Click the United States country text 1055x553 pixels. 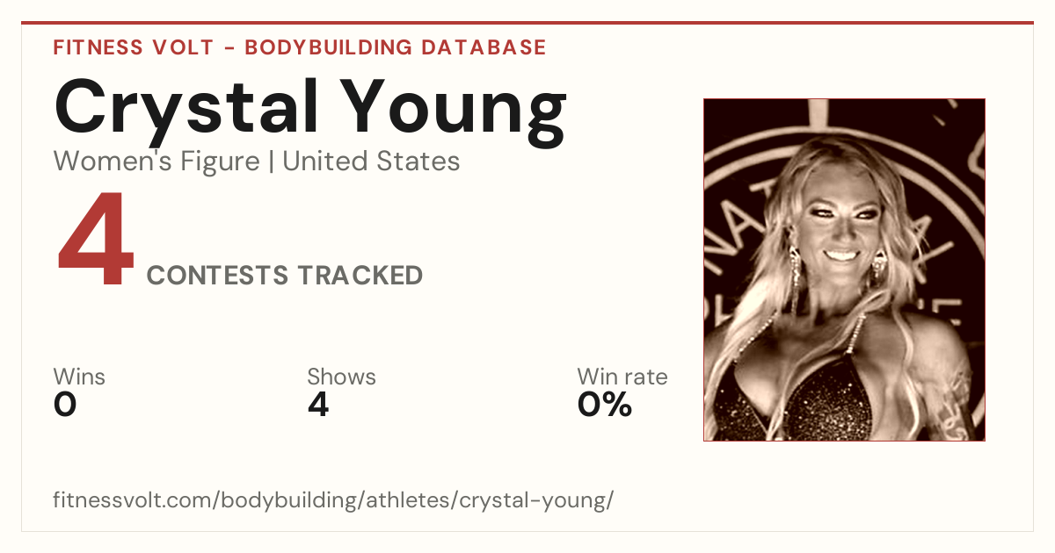coord(371,162)
